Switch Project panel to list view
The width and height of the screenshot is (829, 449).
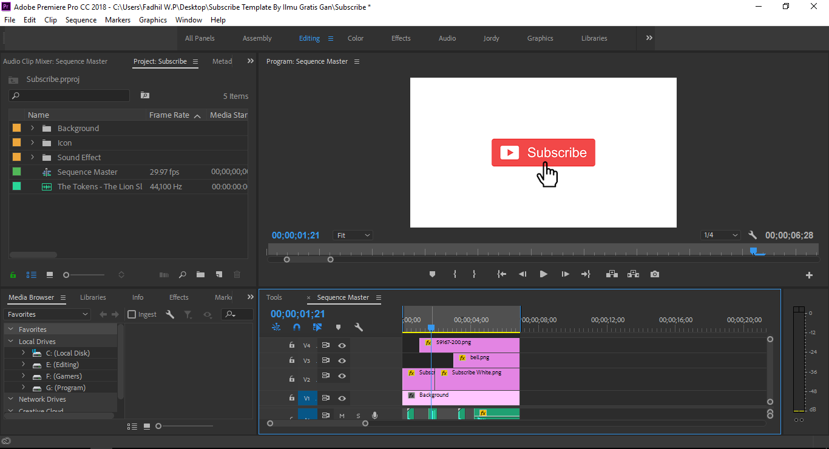(x=32, y=275)
